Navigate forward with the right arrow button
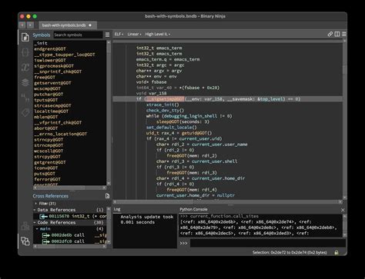The height and width of the screenshot is (279, 365). [30, 25]
